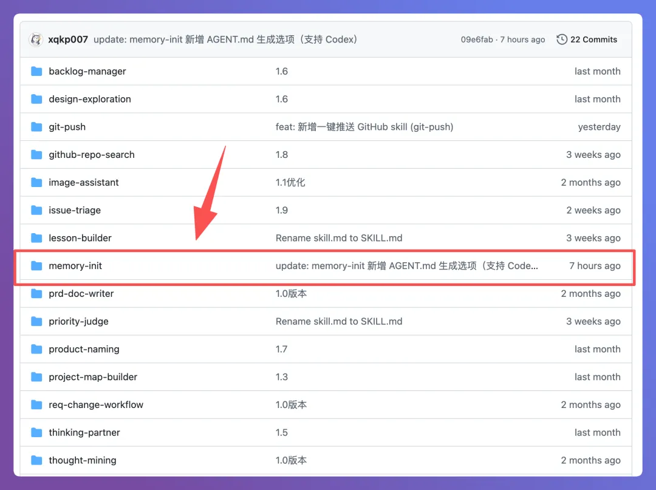Open the latest commit message in header
This screenshot has width=656, height=490.
pyautogui.click(x=226, y=39)
